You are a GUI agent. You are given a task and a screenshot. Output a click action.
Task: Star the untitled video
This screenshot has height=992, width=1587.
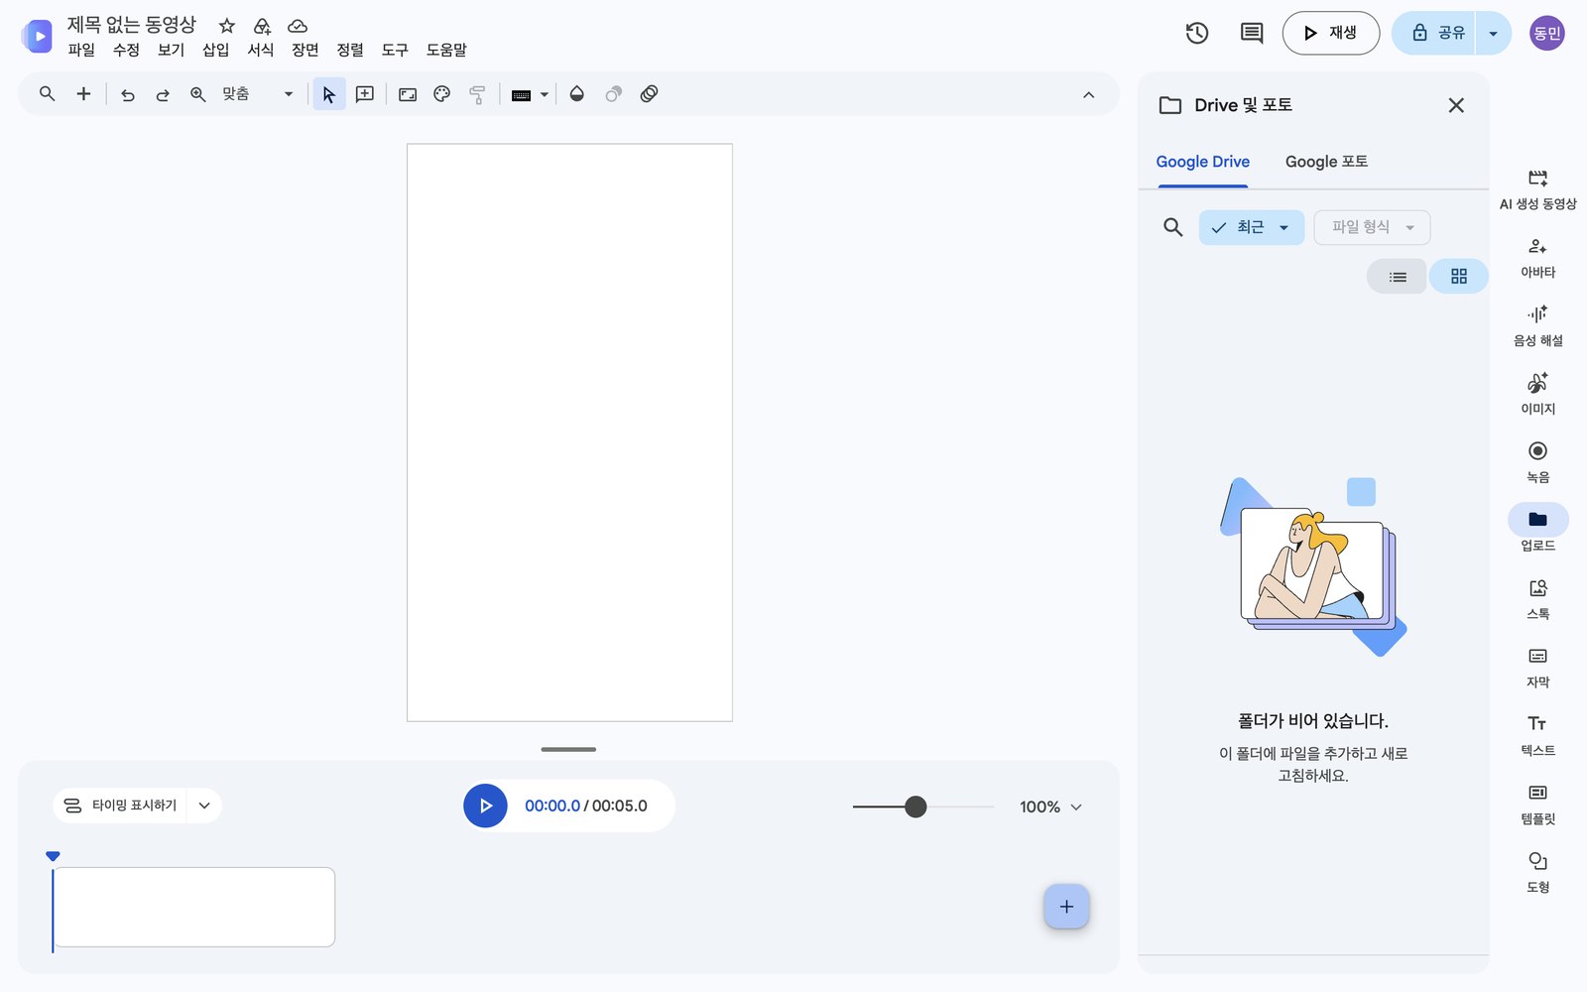coord(227,26)
